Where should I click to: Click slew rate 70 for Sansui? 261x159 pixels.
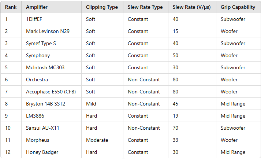(x=175, y=128)
